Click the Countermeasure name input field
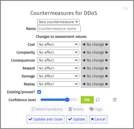 point(59,29)
